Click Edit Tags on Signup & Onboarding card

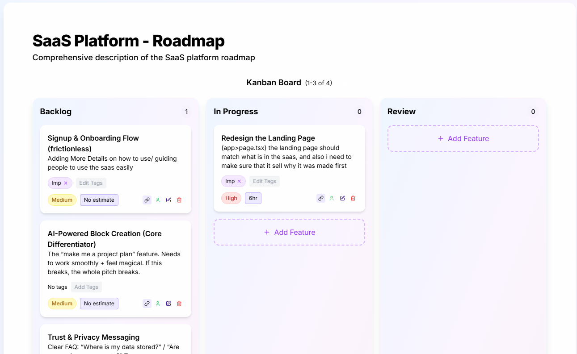coord(91,183)
